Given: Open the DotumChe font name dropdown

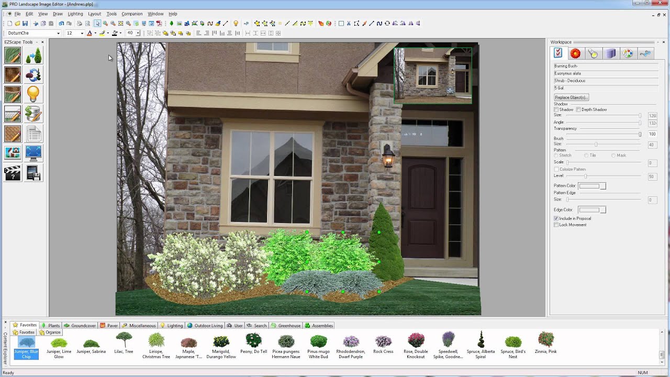Looking at the screenshot, I should (x=58, y=33).
